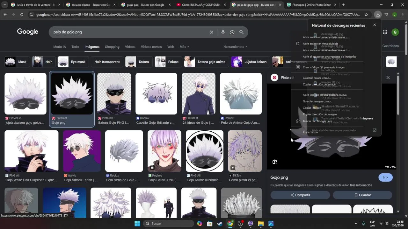Open the Google account avatar next to the apps grid

pos(395,32)
